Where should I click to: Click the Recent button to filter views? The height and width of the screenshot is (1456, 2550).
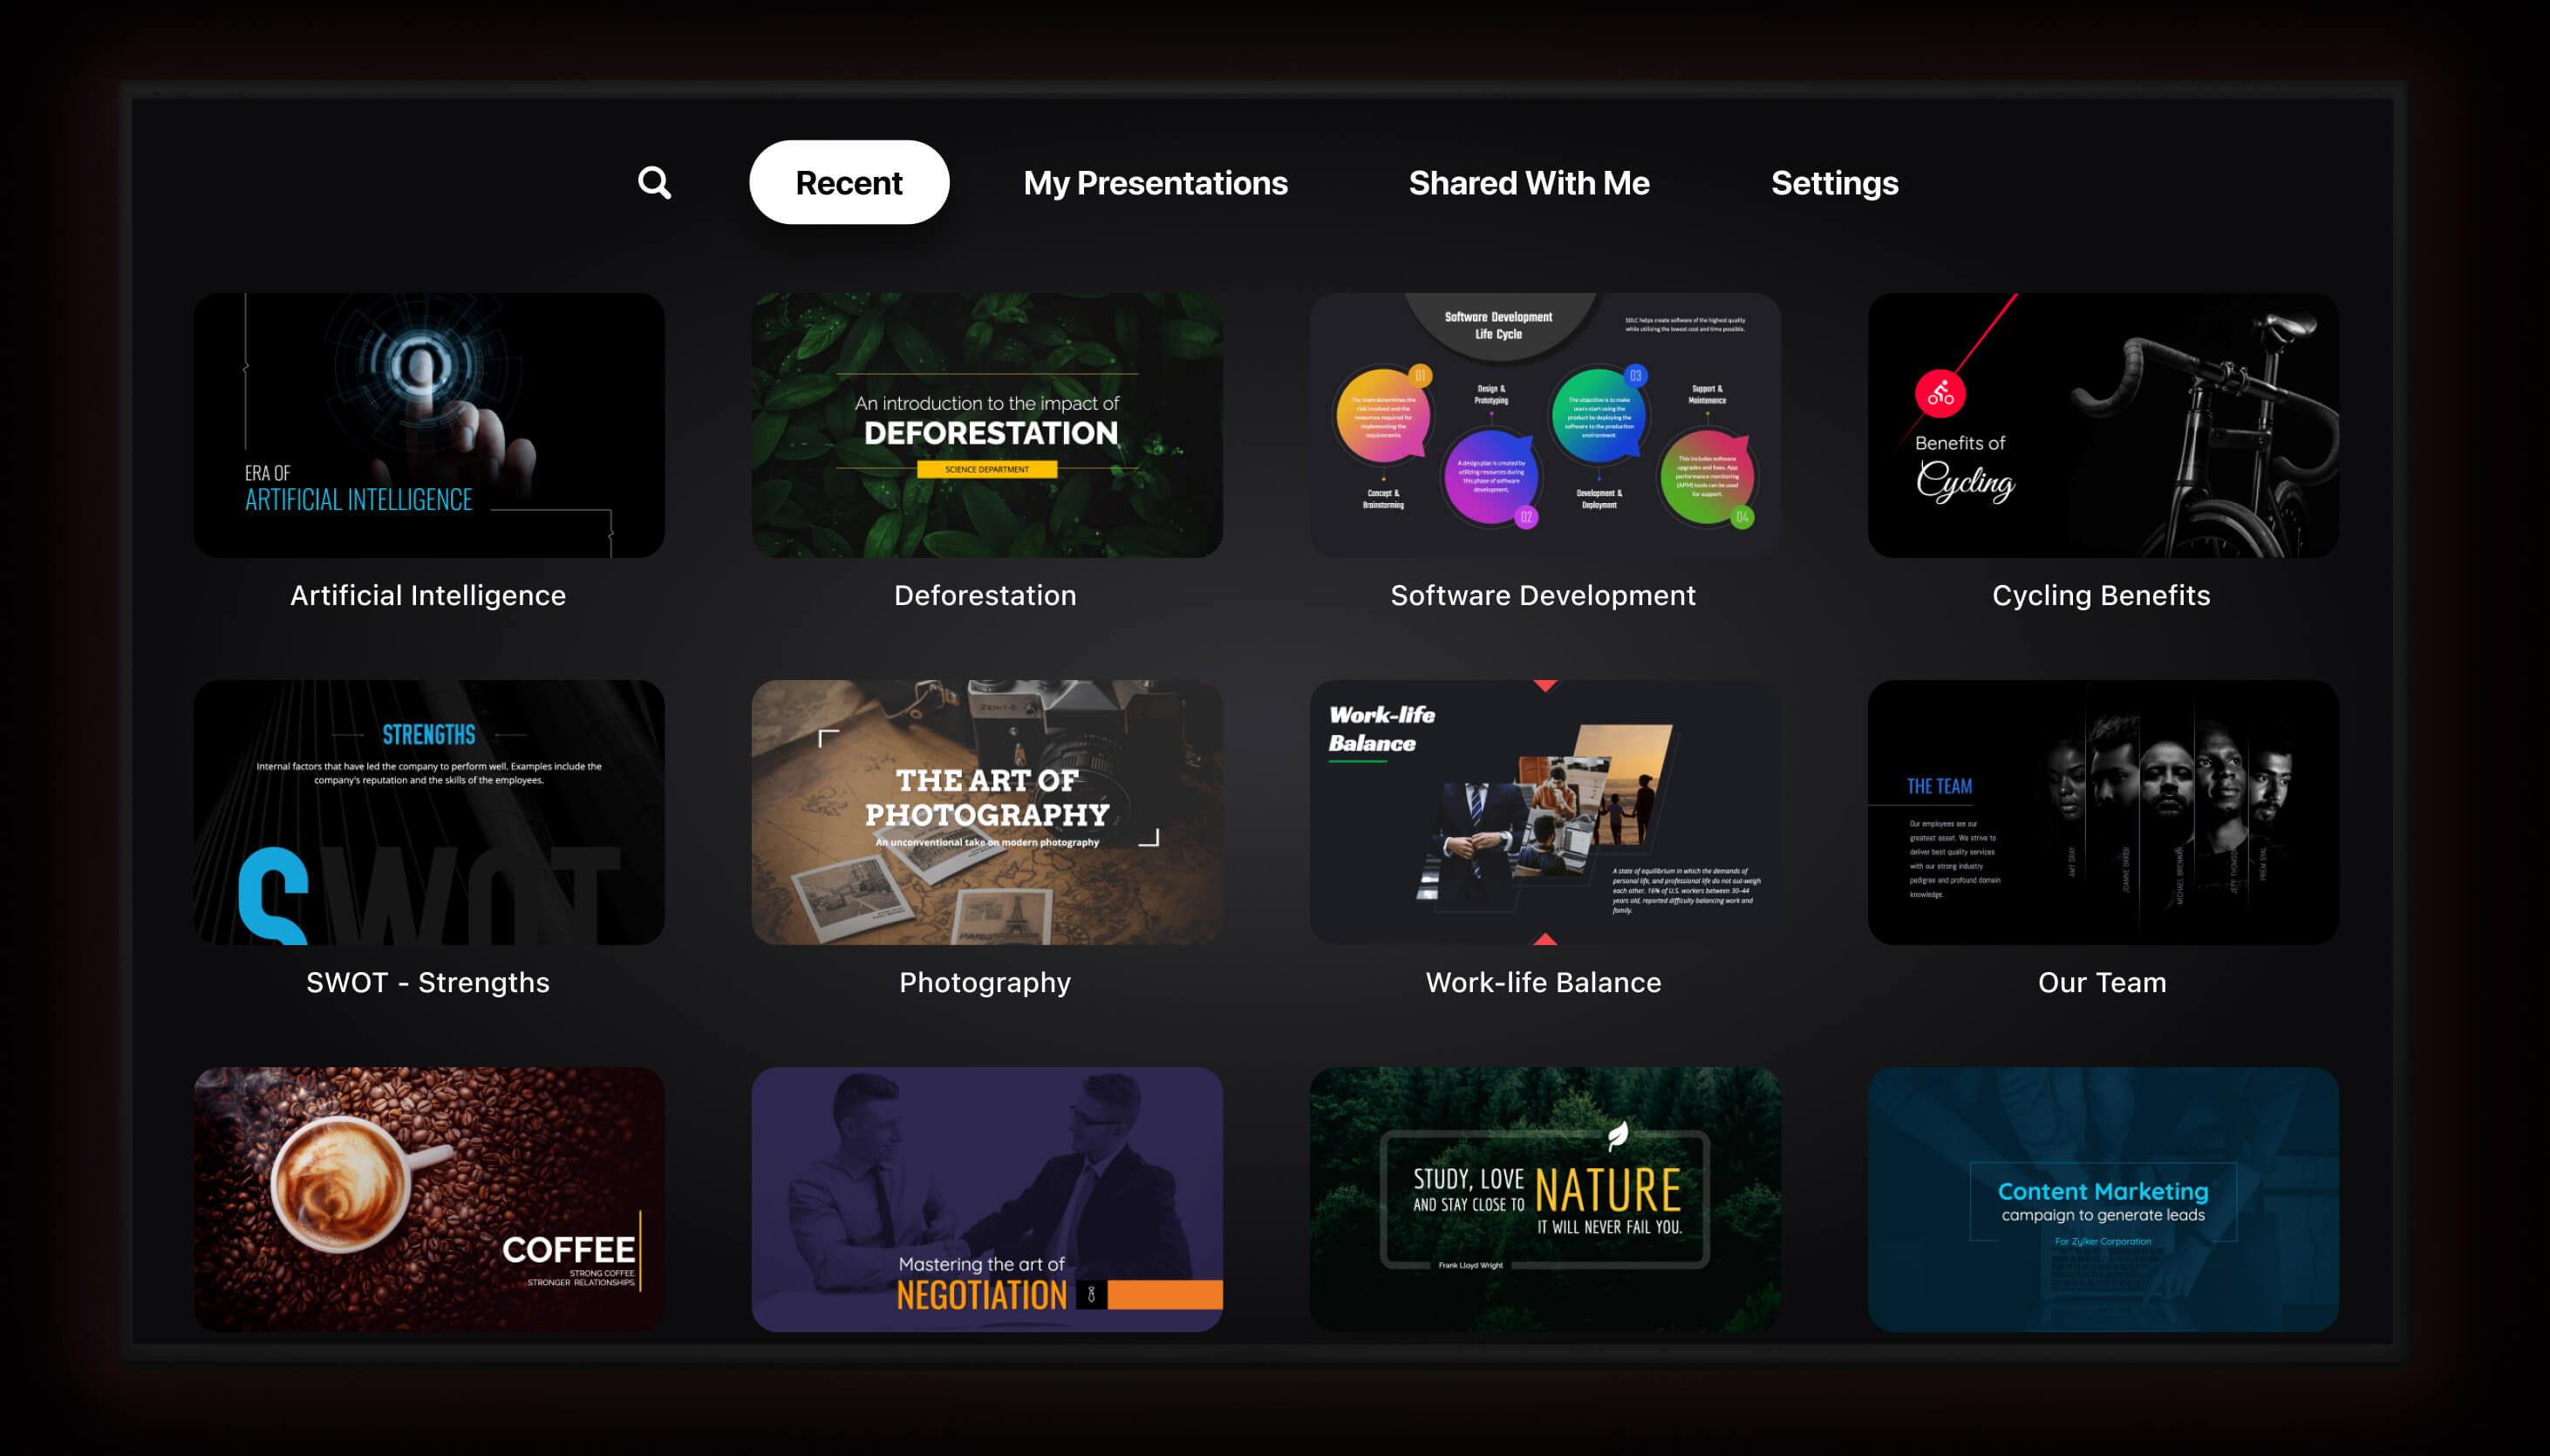coord(848,182)
